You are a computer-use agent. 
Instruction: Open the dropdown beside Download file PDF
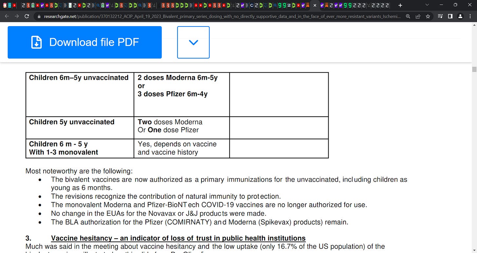[x=193, y=42]
